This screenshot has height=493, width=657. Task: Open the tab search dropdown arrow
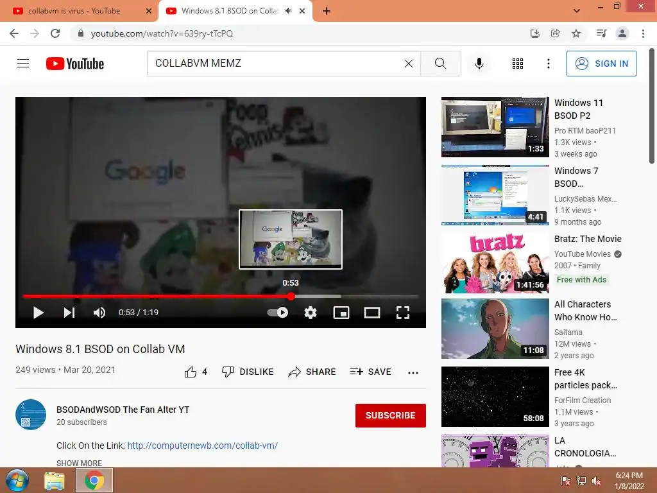coord(577,11)
